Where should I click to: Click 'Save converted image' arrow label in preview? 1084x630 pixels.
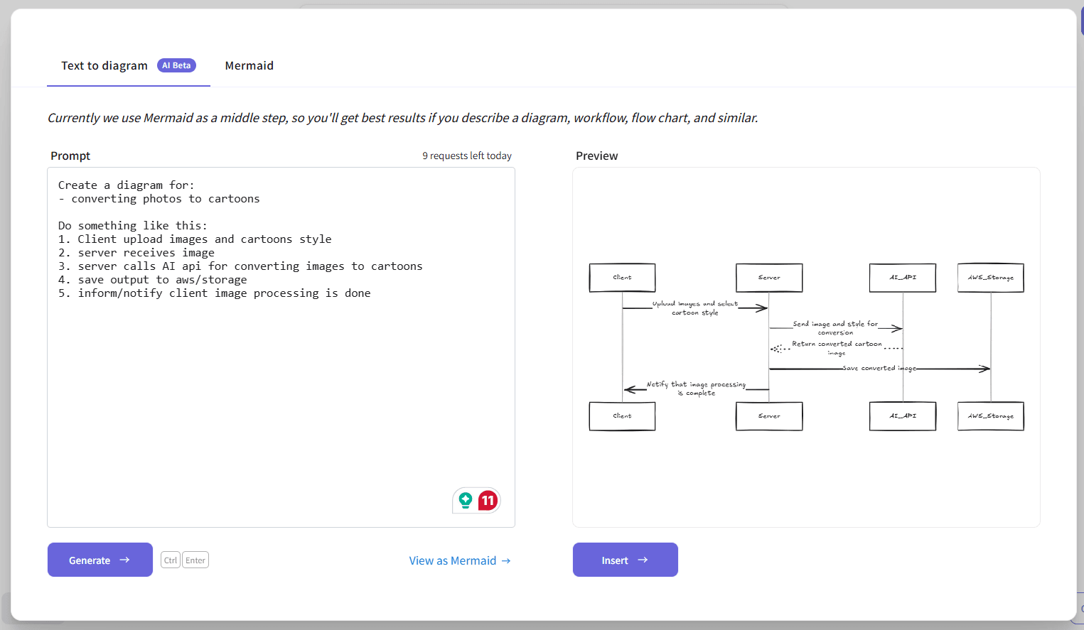879,369
